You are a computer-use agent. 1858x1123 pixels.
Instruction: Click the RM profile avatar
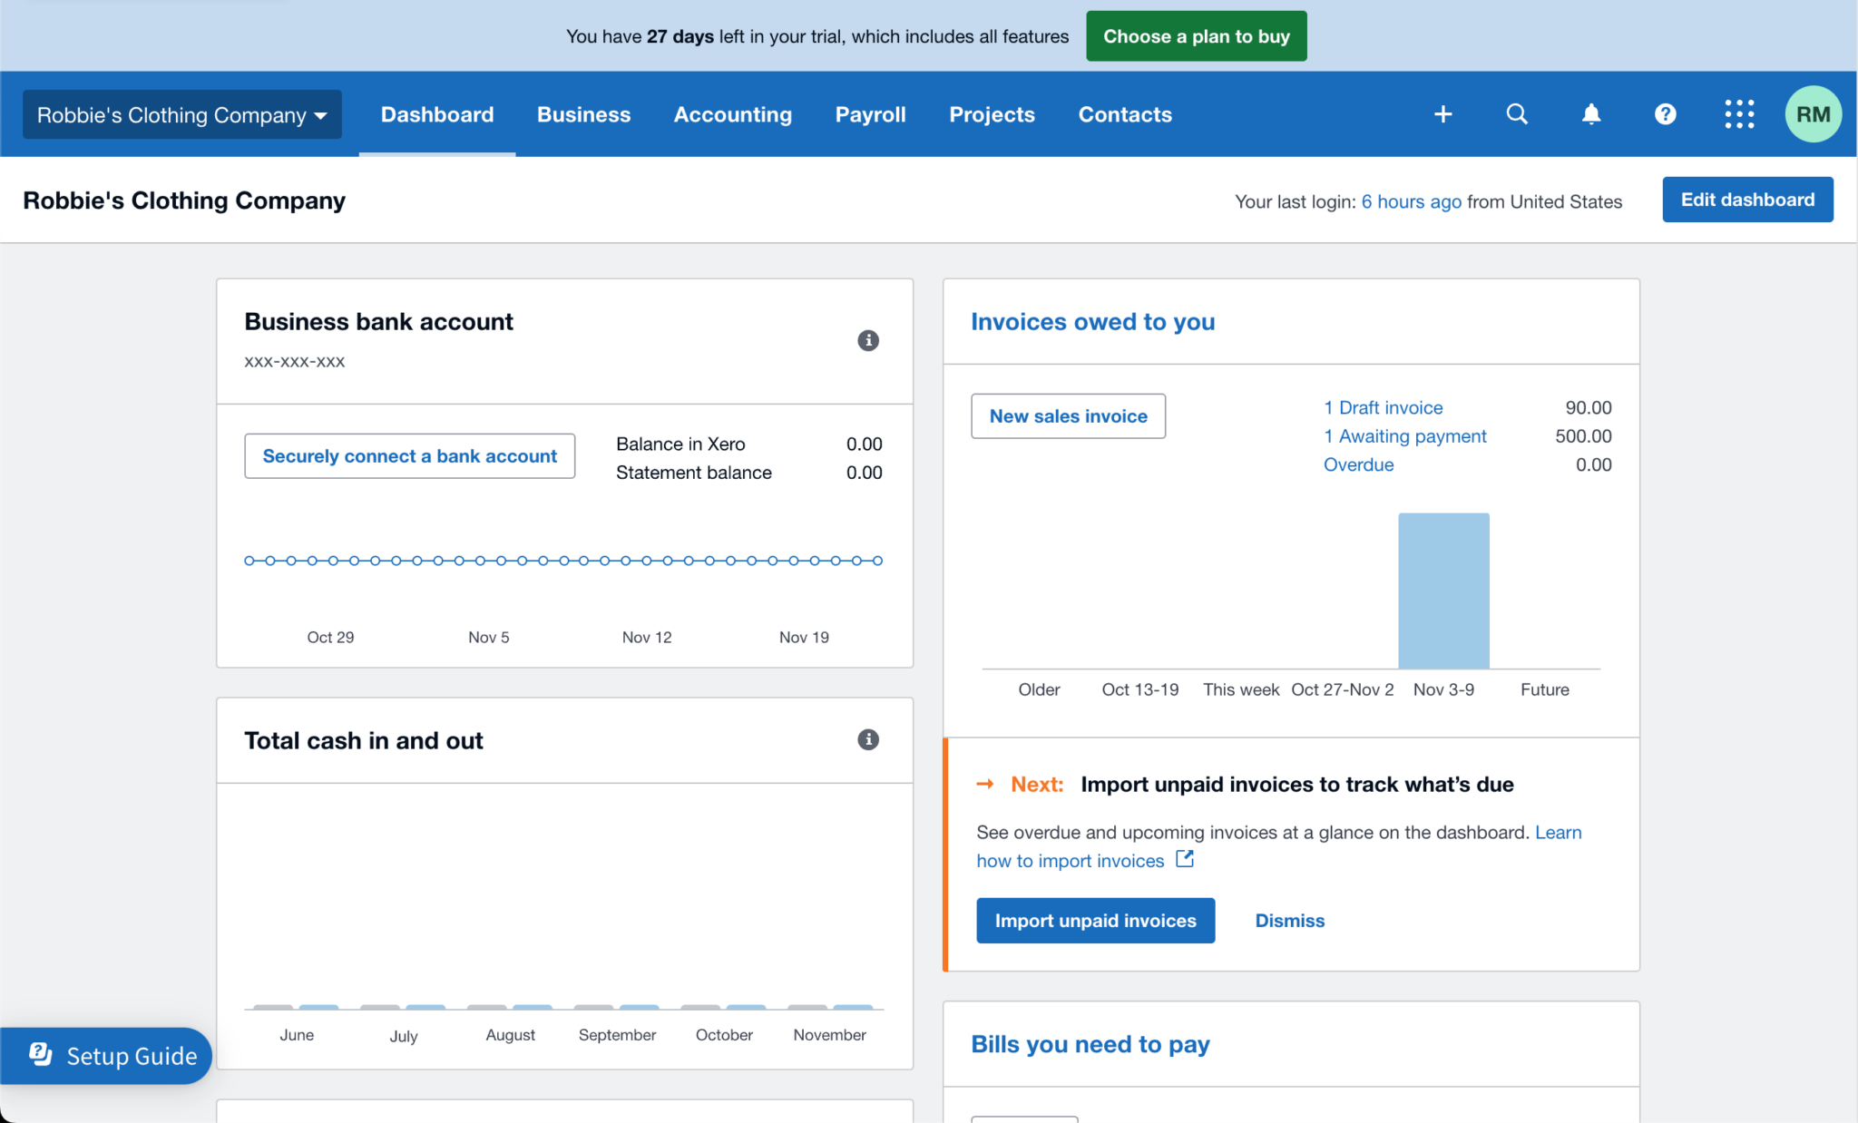click(1812, 114)
